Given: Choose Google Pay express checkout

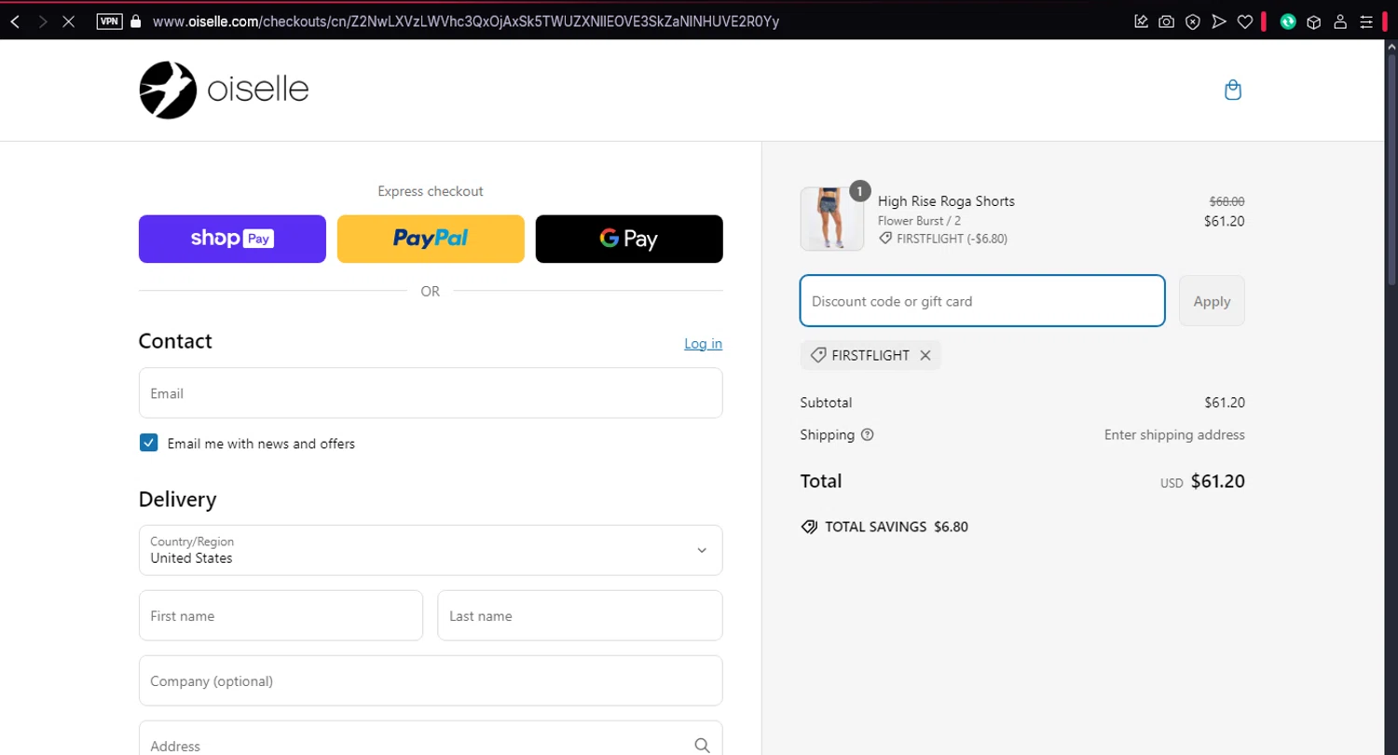Looking at the screenshot, I should (629, 239).
